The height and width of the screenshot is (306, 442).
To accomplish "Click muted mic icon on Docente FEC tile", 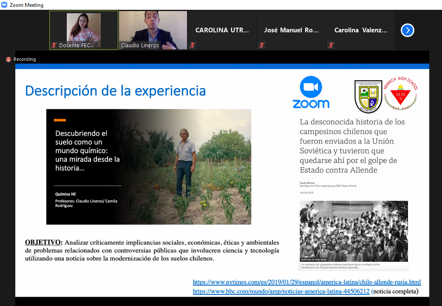I will [x=54, y=45].
